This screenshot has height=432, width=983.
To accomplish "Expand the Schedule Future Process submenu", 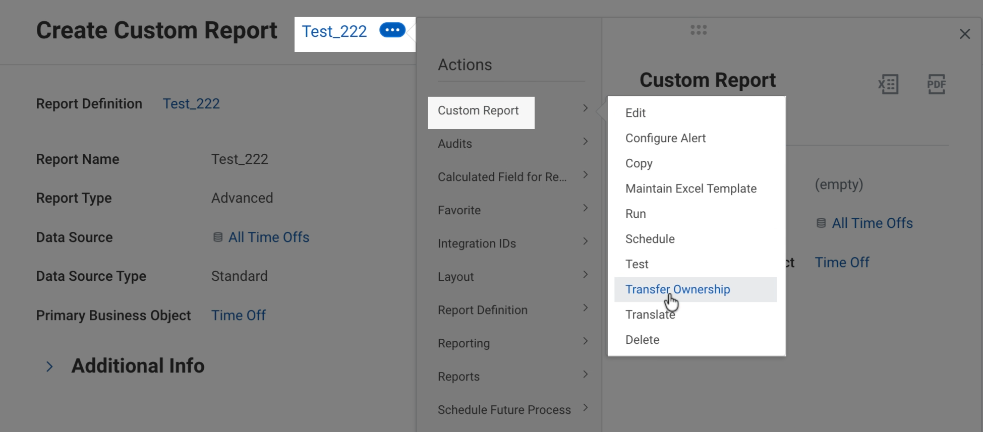I will click(x=512, y=410).
